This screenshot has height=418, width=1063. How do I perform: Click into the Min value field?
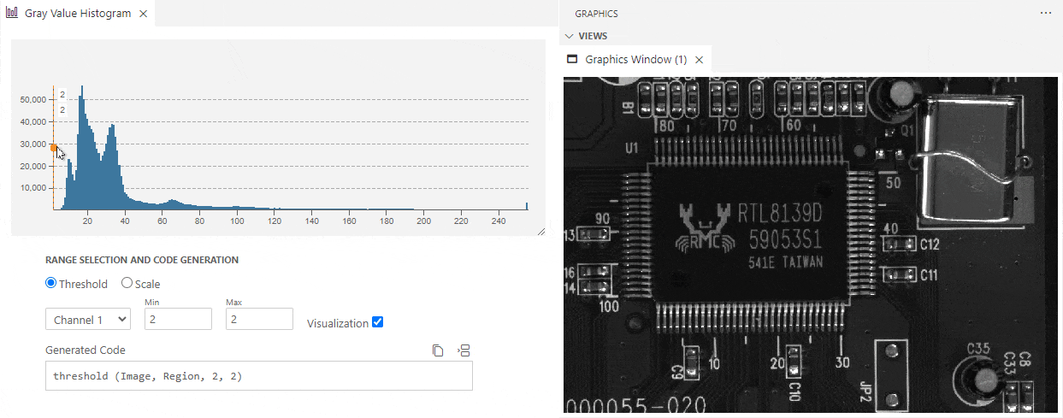click(178, 319)
